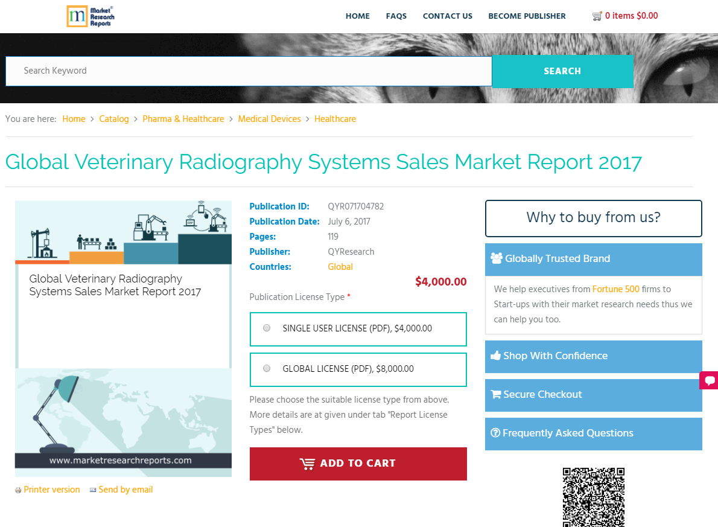Screen dimensions: 718x527
Task: Click the envelope icon beside Send by email
Action: point(93,490)
